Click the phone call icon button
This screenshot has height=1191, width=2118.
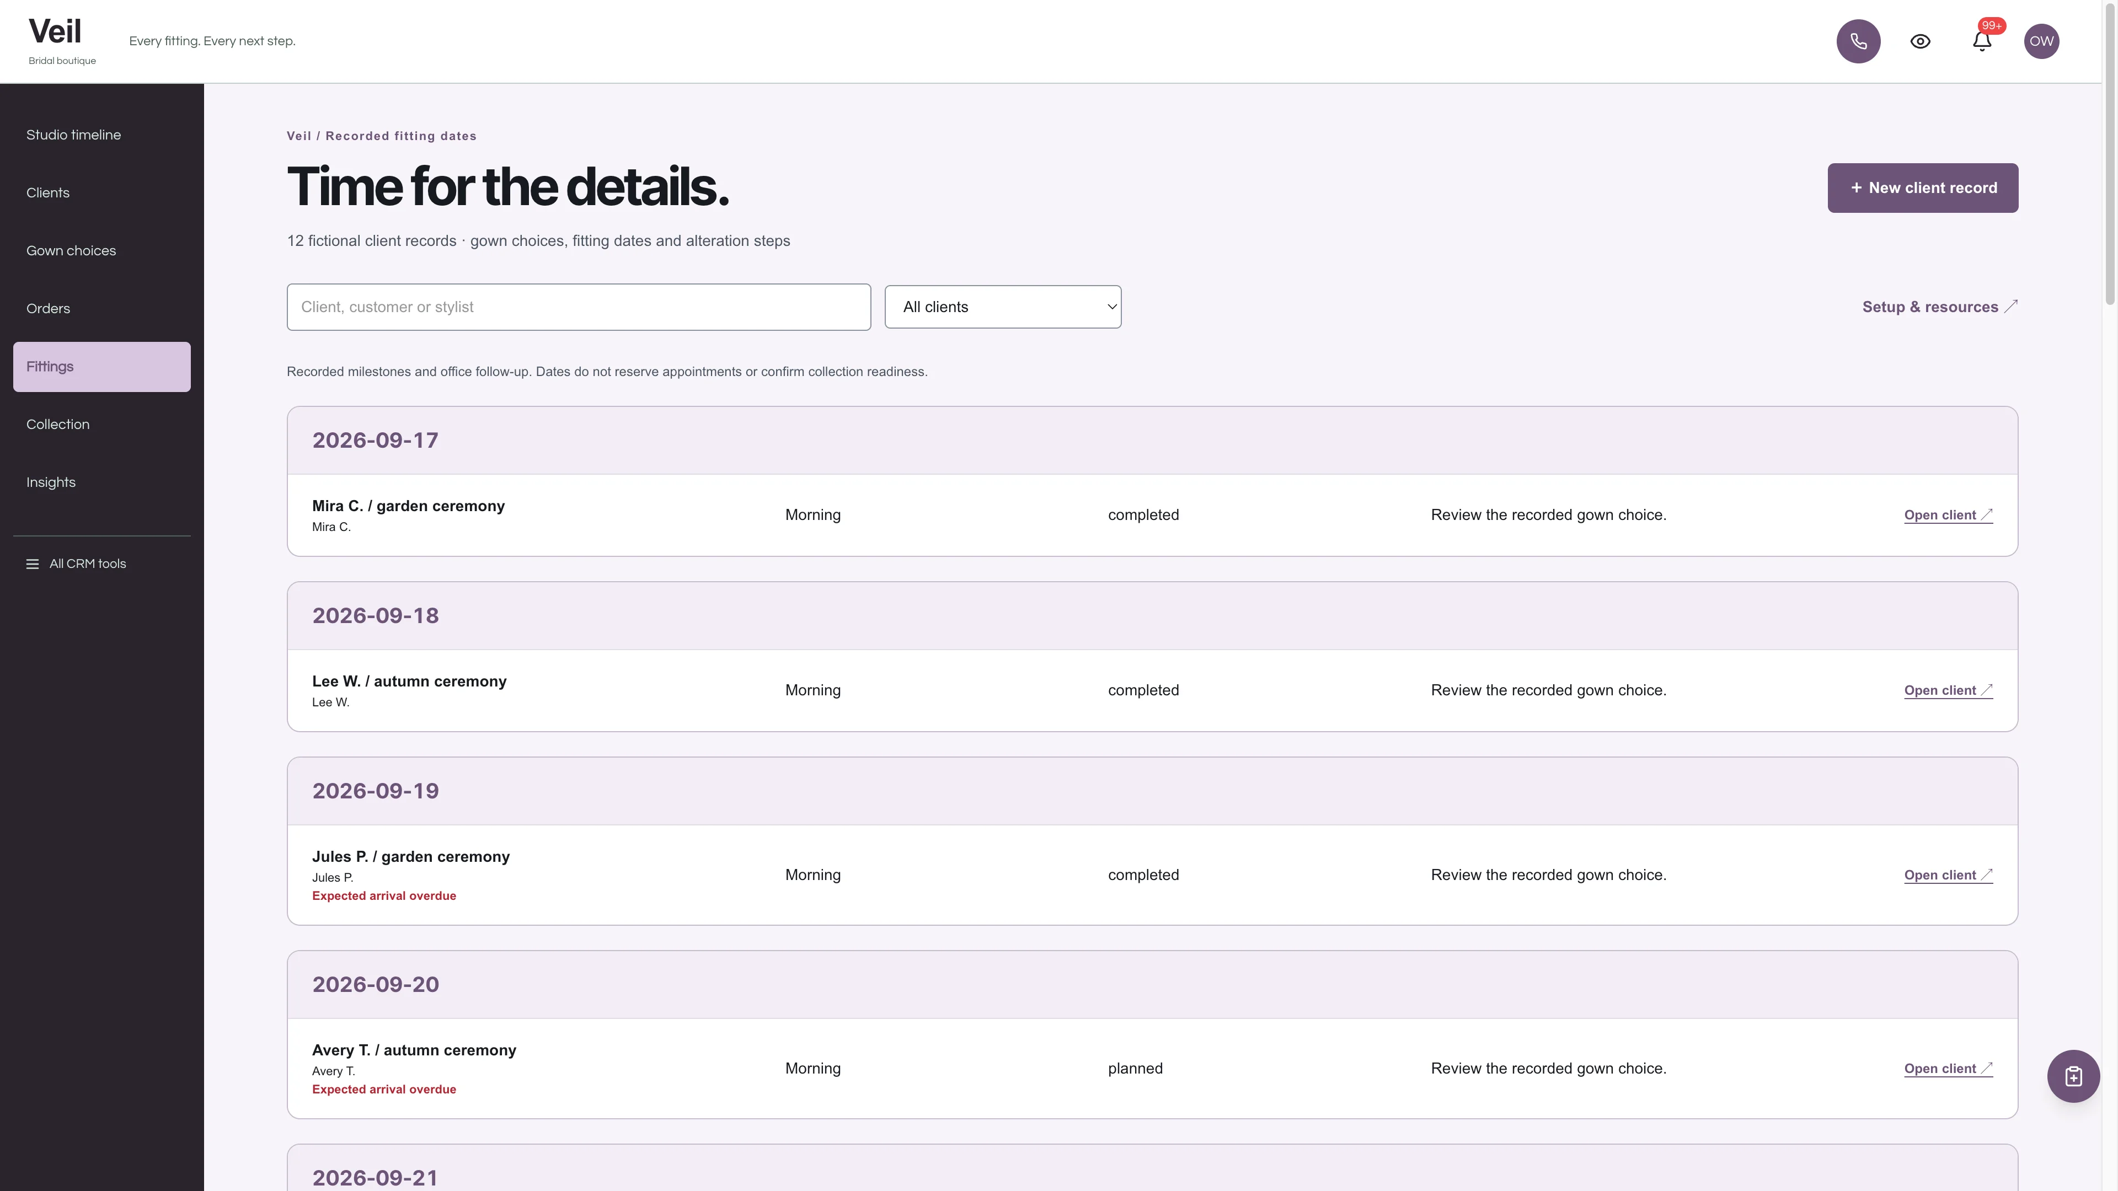point(1858,41)
